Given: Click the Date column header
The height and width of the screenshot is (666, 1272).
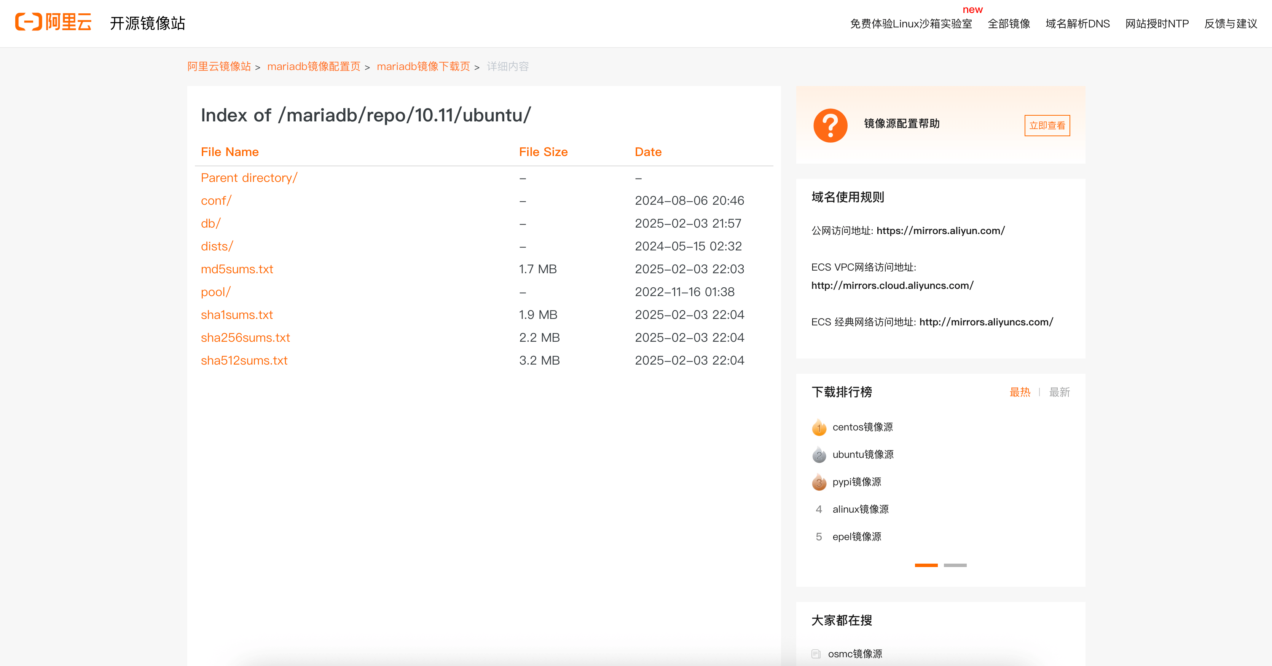Looking at the screenshot, I should click(648, 152).
